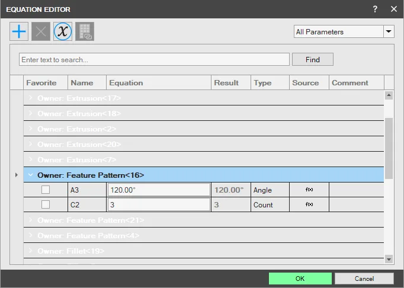Select the C2 name cell
The width and height of the screenshot is (404, 288).
(87, 204)
